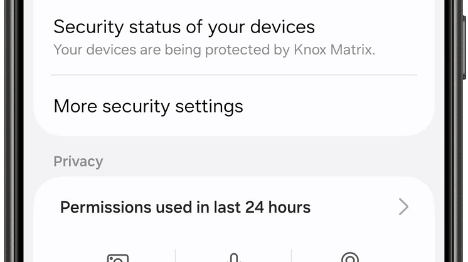Viewport: 468px width, 262px height.
Task: Tap the location permission icon
Action: [x=349, y=258]
